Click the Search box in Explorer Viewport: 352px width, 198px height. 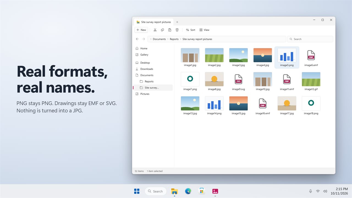[310, 39]
